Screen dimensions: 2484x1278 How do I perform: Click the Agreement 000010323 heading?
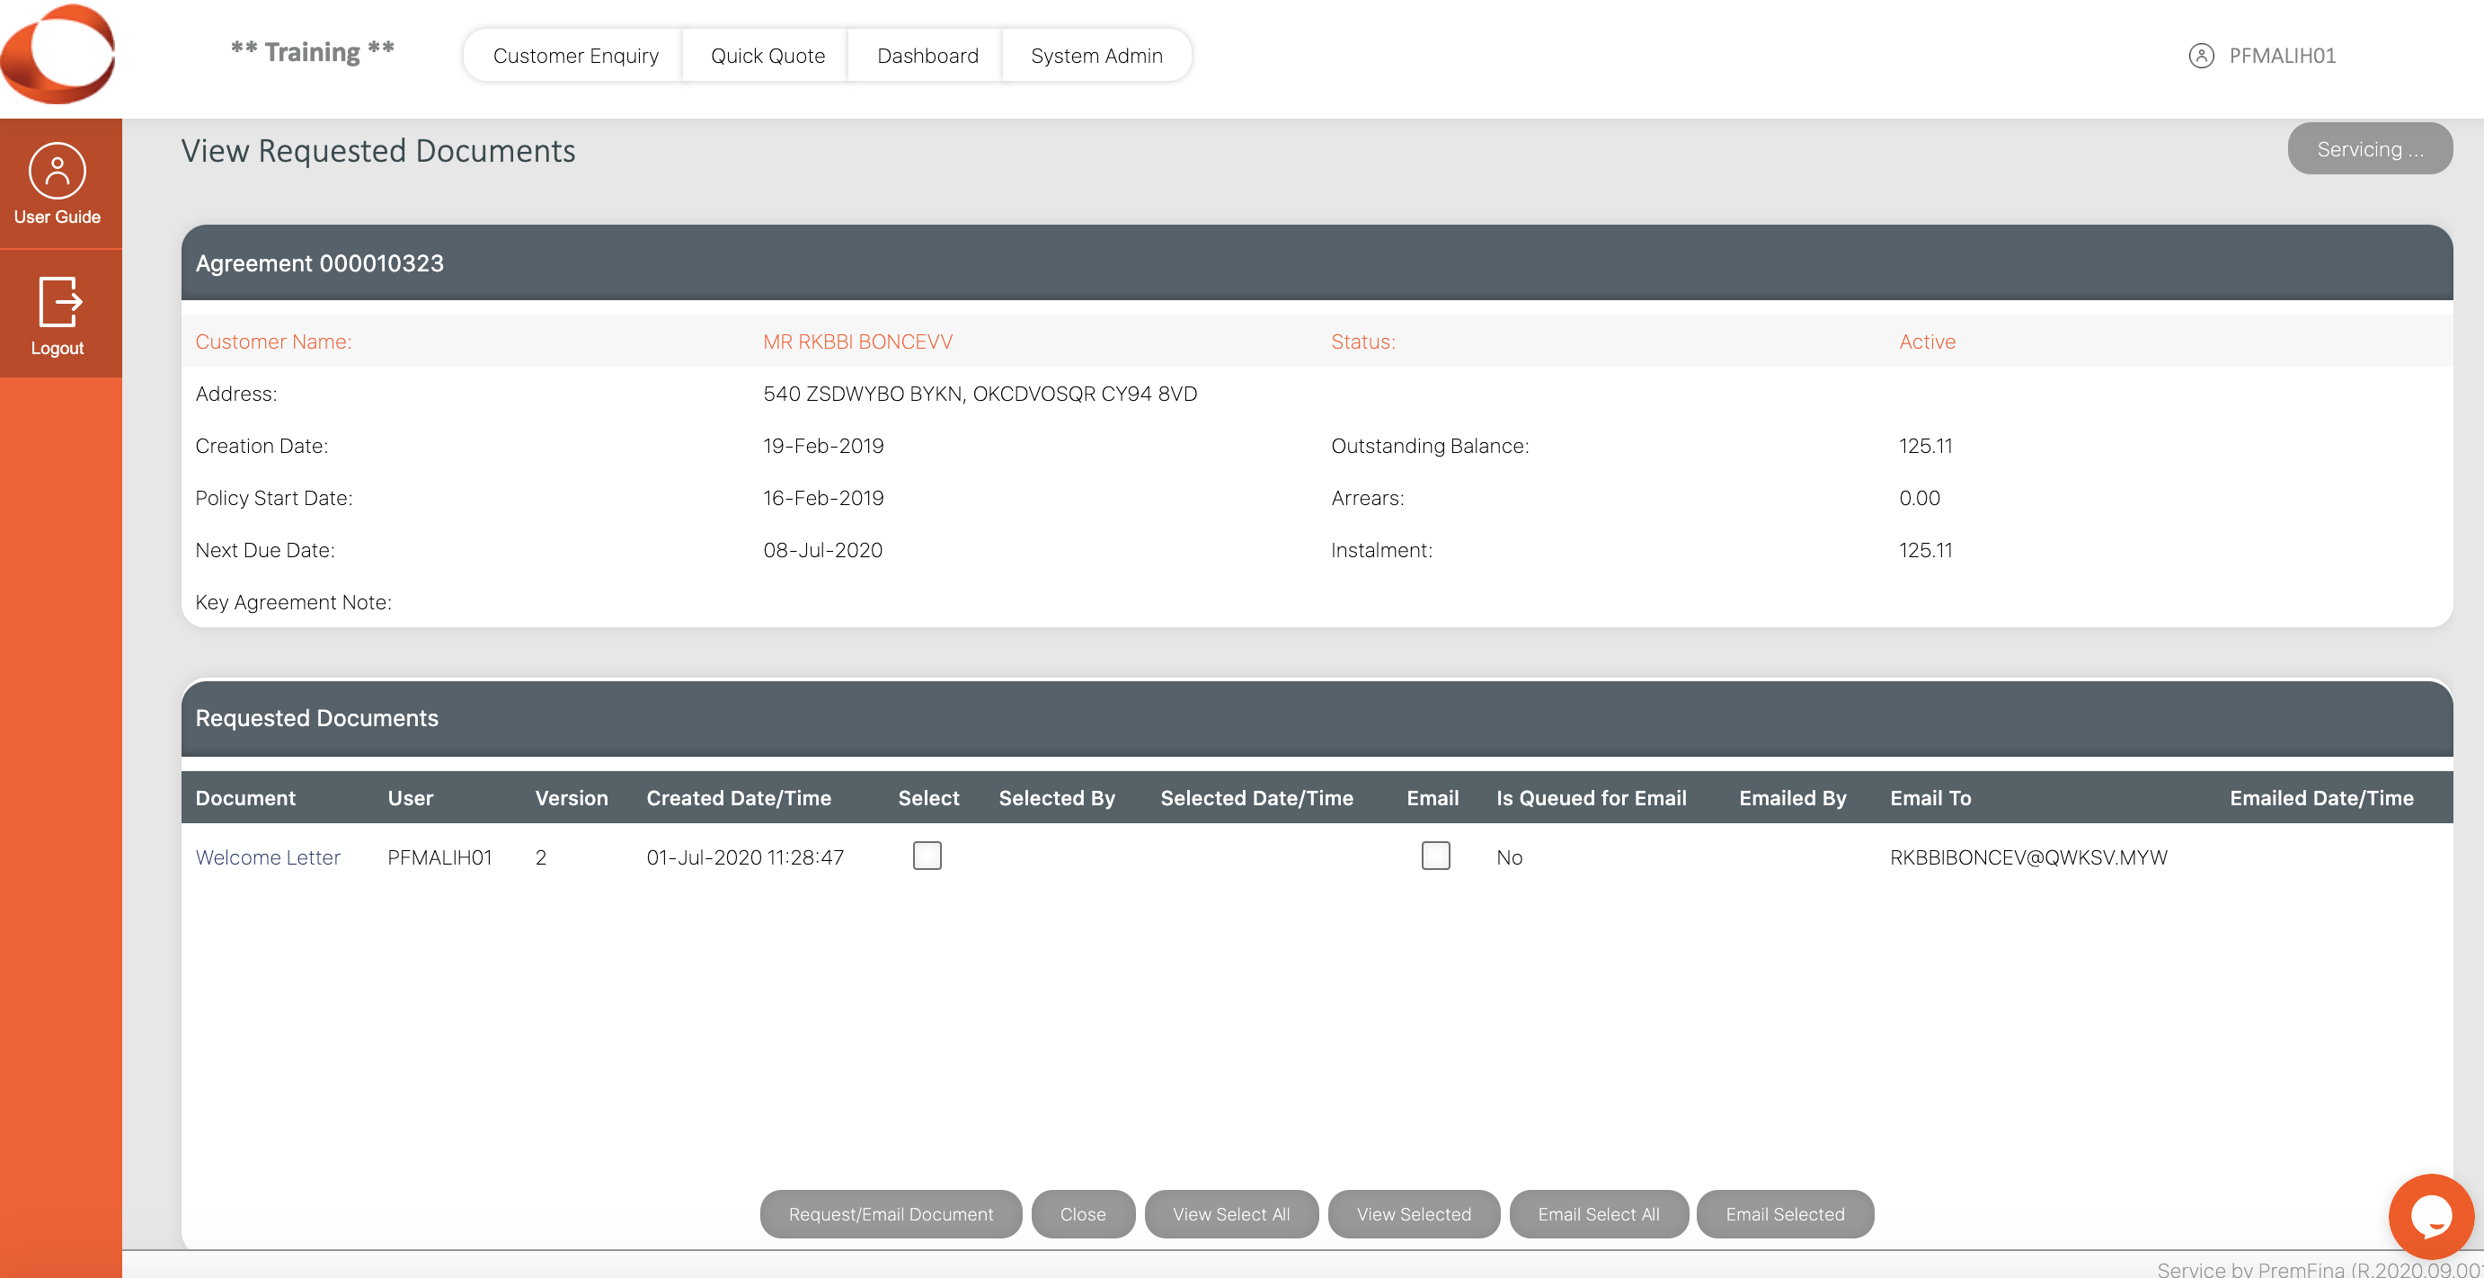(319, 263)
